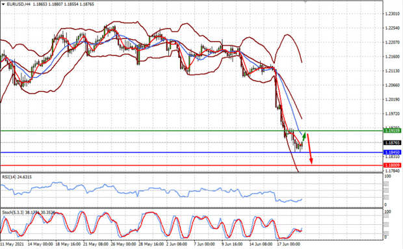Click the 9 Jun 16:00 date label
The width and height of the screenshot is (403, 249).
(232, 244)
